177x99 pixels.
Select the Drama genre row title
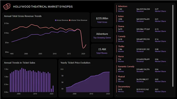coord(121,26)
